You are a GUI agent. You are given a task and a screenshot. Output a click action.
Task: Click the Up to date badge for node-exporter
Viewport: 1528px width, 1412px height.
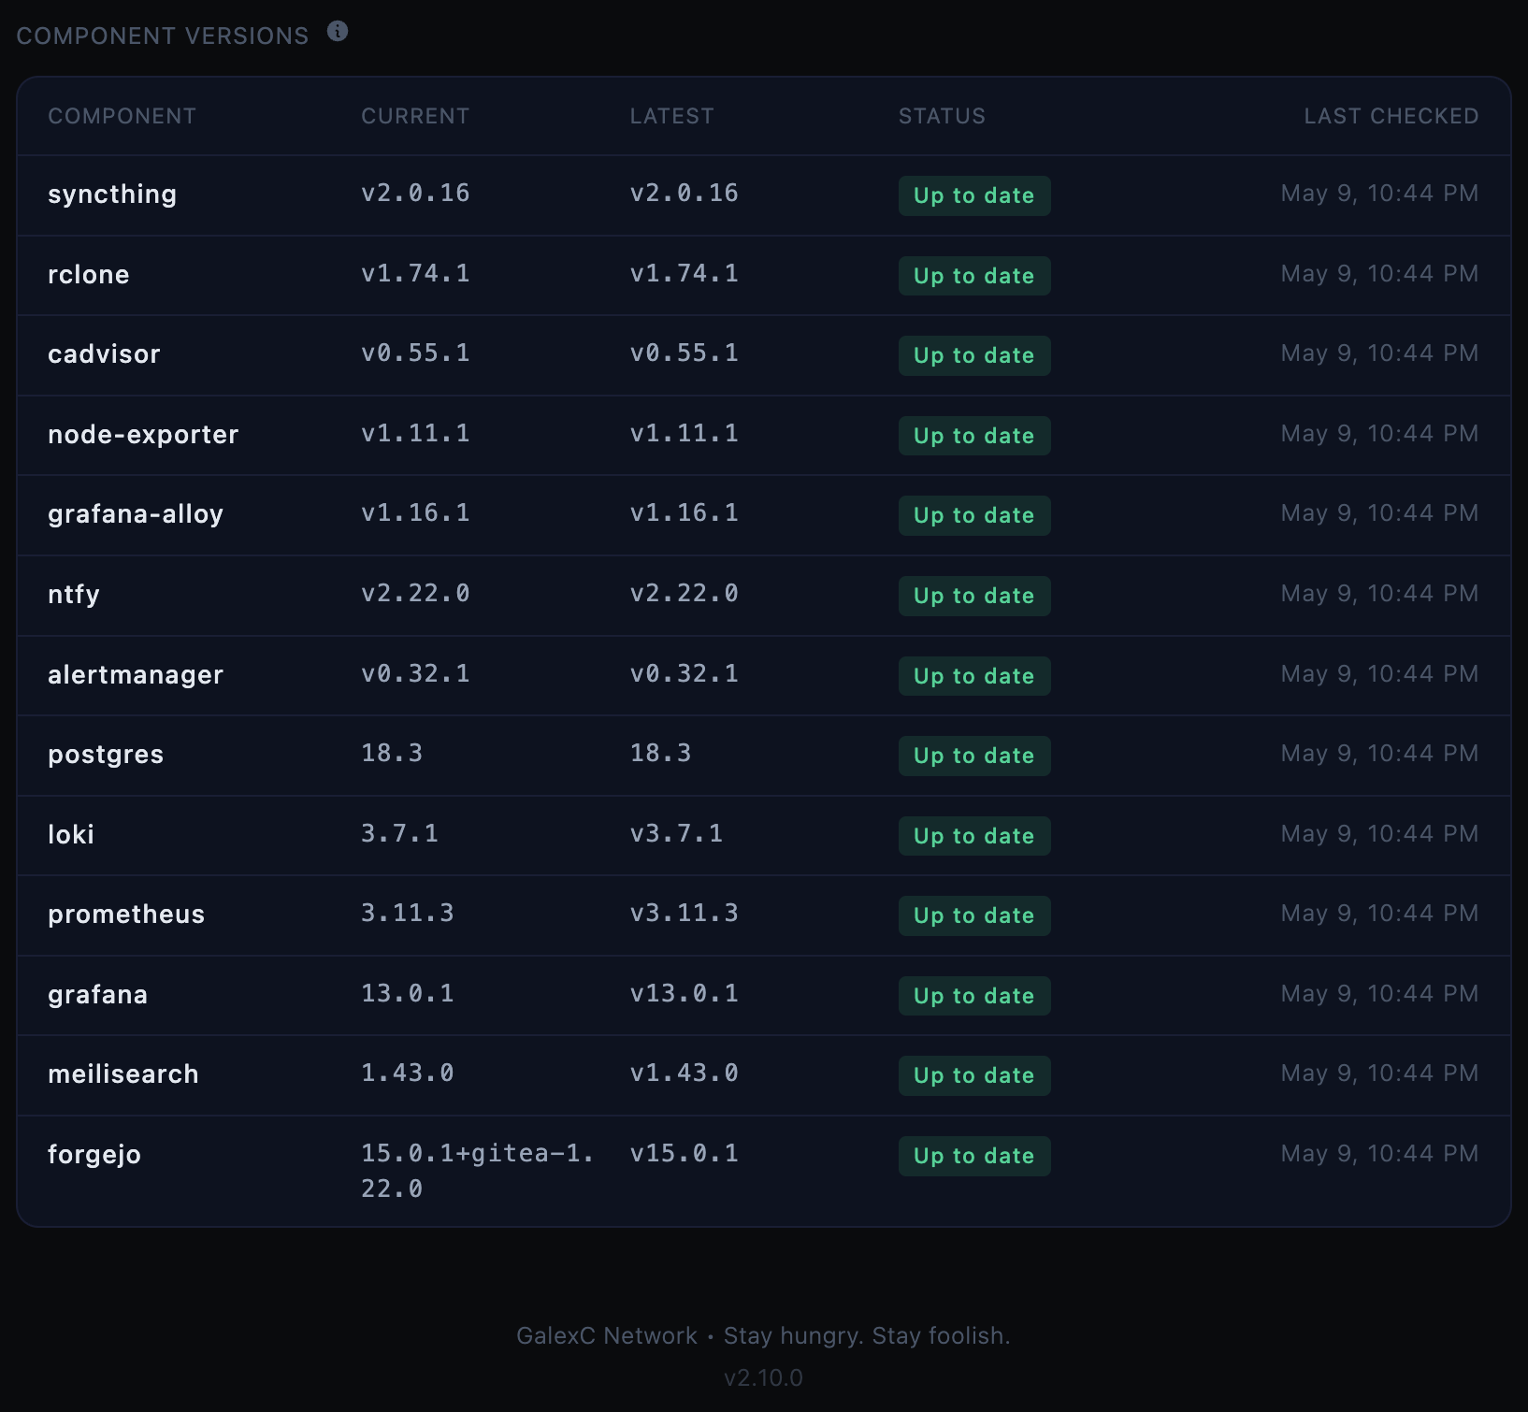click(x=974, y=436)
